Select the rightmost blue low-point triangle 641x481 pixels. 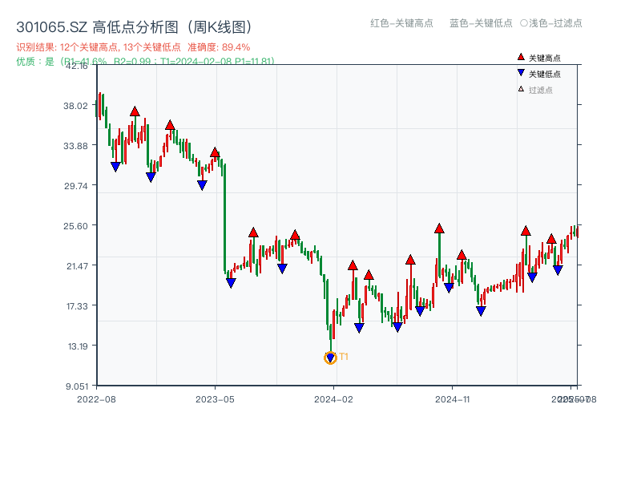click(x=558, y=270)
